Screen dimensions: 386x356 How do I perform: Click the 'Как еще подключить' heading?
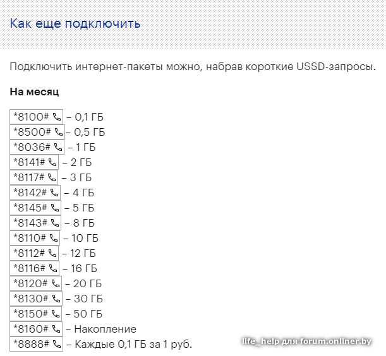pos(75,24)
